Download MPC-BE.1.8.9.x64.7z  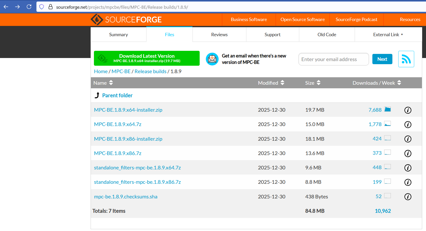tap(118, 124)
